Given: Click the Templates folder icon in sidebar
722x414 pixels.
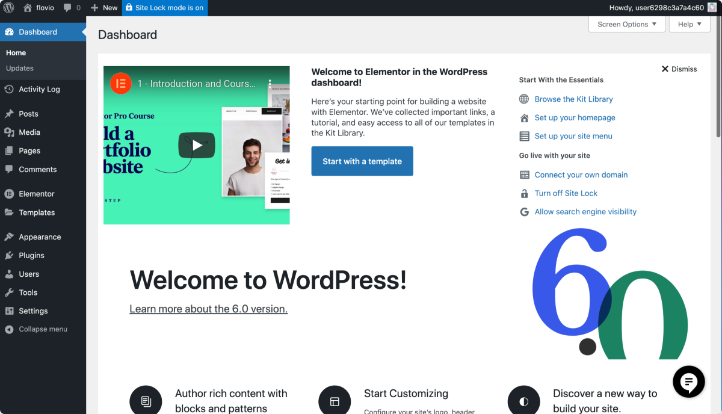Looking at the screenshot, I should click(x=9, y=212).
